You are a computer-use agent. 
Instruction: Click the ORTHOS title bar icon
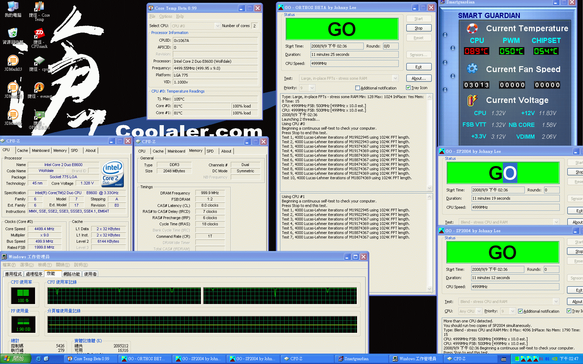pyautogui.click(x=281, y=7)
